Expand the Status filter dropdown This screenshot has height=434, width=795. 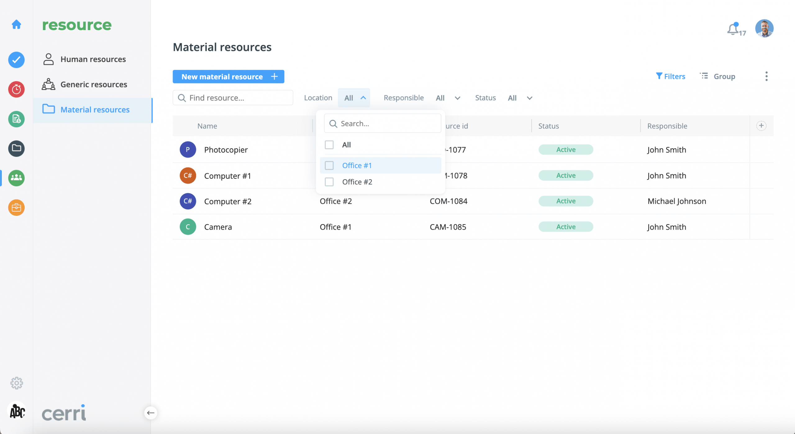pos(520,98)
